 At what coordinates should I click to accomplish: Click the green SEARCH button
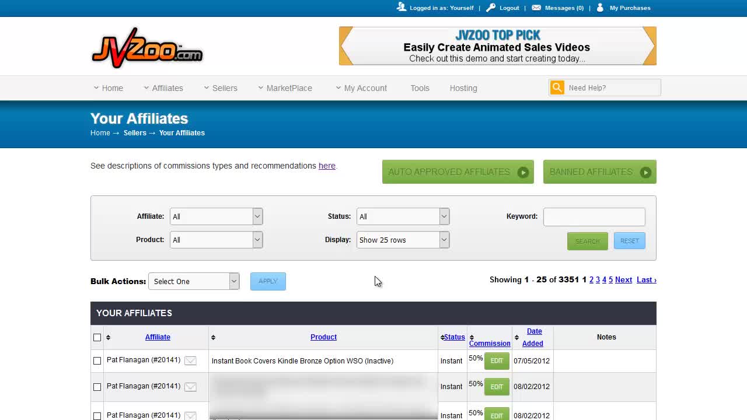pyautogui.click(x=587, y=241)
